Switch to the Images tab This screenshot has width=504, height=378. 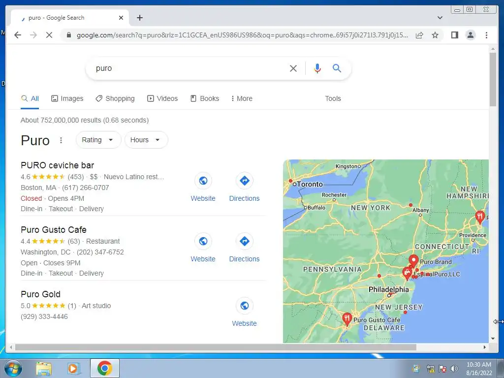[67, 98]
